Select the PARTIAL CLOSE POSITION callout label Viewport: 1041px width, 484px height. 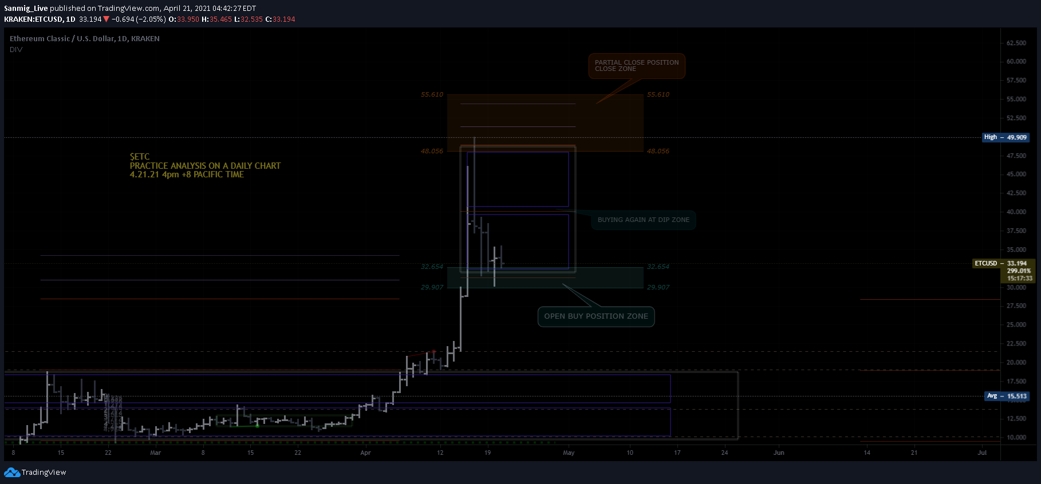point(637,66)
